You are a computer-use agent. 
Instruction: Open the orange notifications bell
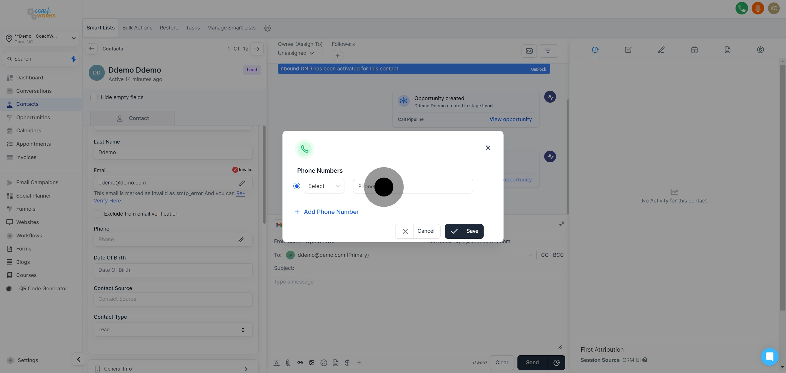[x=758, y=8]
